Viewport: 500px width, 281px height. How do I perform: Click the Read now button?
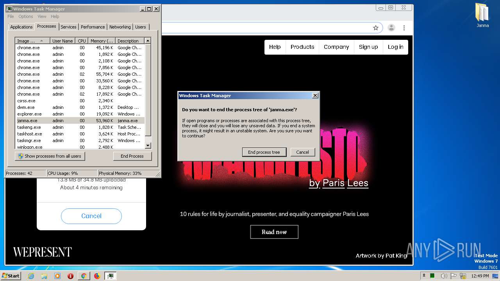(274, 232)
